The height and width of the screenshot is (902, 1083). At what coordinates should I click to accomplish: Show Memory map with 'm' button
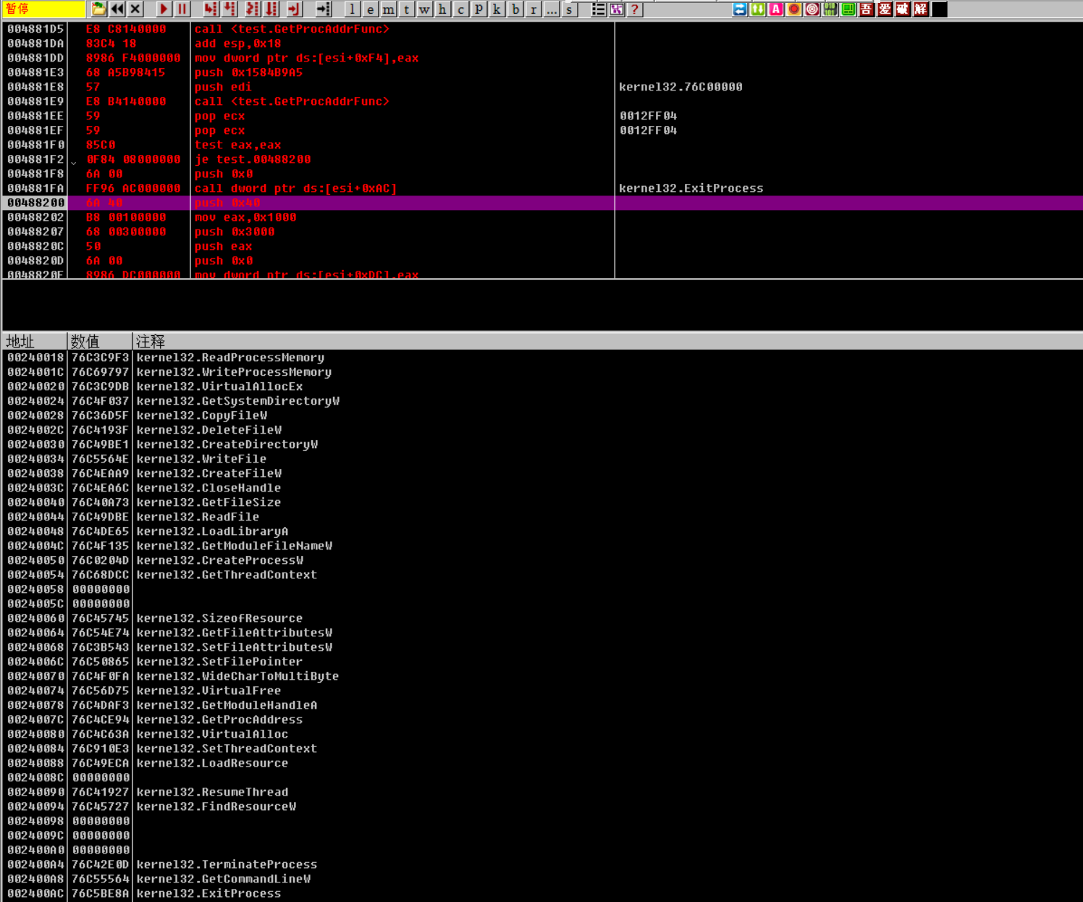pos(389,9)
